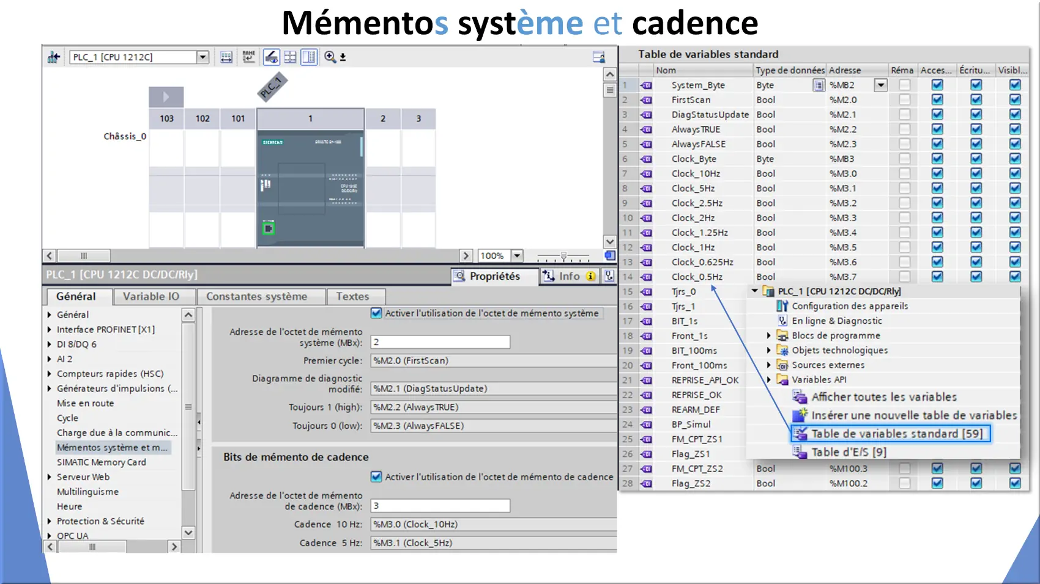The height and width of the screenshot is (584, 1040).
Task: Click the Blocs de programme folder icon
Action: [782, 335]
